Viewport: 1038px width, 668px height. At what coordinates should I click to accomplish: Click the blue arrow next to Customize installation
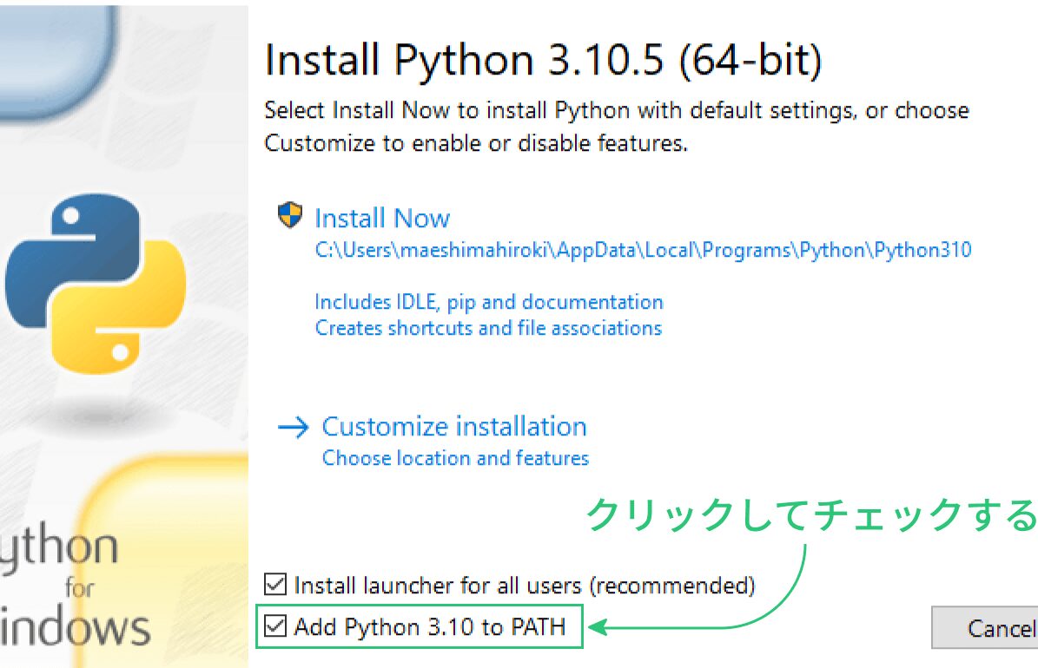pos(293,426)
